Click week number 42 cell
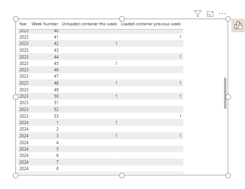245x189 pixels. click(x=56, y=44)
